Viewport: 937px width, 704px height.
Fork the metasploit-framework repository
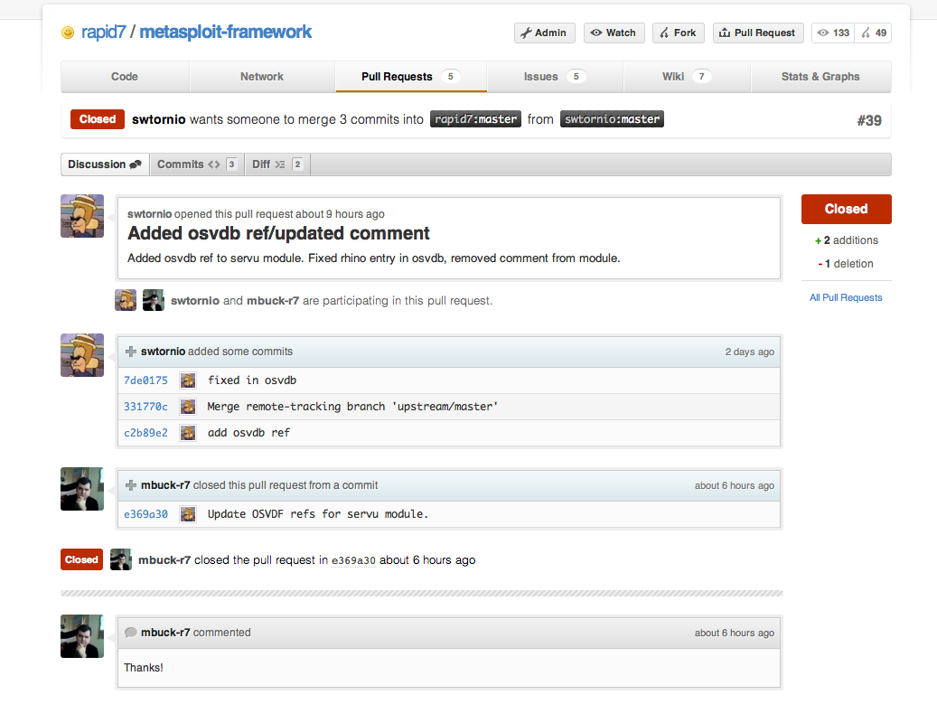pos(678,33)
